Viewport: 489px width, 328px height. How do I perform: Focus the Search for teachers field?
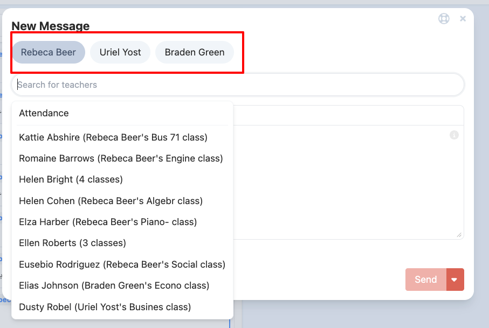click(x=237, y=85)
